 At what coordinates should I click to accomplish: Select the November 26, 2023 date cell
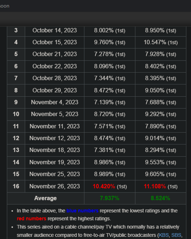coord(55,186)
